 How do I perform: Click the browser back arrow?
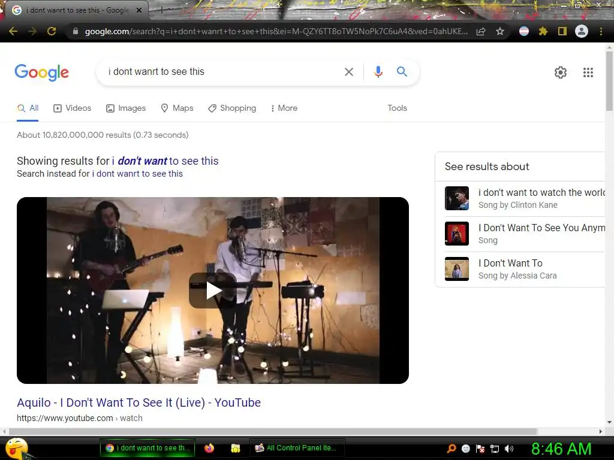pyautogui.click(x=13, y=31)
